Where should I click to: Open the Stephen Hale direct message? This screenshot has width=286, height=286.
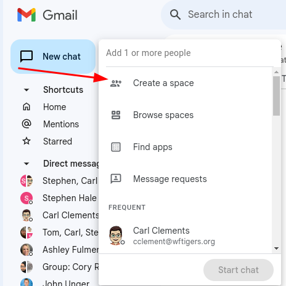pos(59,198)
